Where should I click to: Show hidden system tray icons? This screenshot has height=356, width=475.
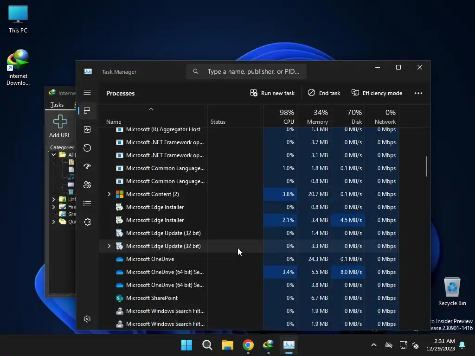[374, 345]
